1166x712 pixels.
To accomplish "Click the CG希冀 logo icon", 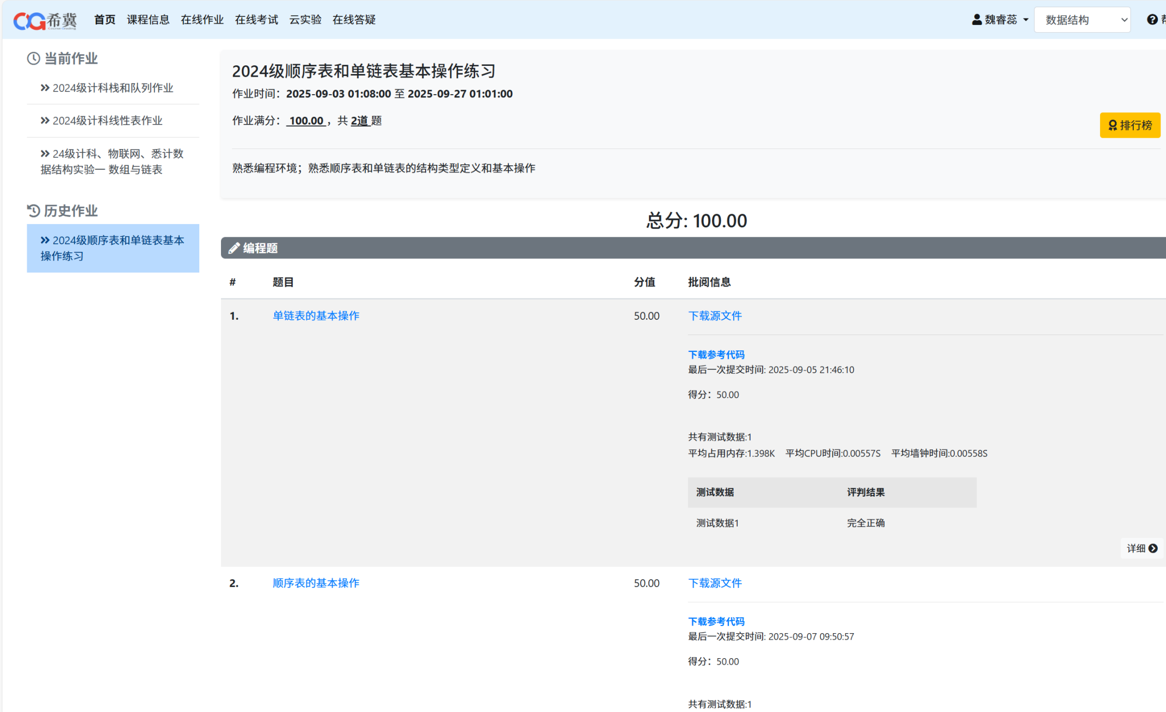I will (29, 21).
